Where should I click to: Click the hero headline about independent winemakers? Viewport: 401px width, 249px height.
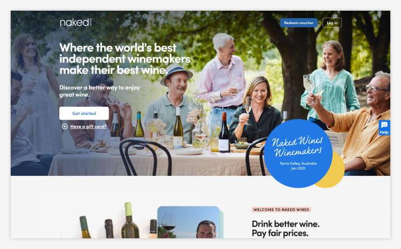tap(125, 59)
